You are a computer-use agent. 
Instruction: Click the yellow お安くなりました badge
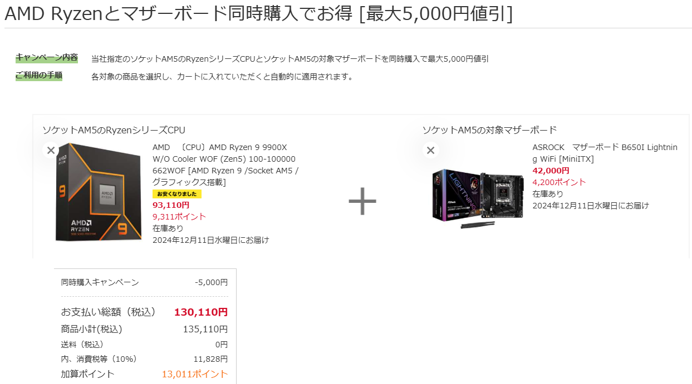tap(177, 194)
